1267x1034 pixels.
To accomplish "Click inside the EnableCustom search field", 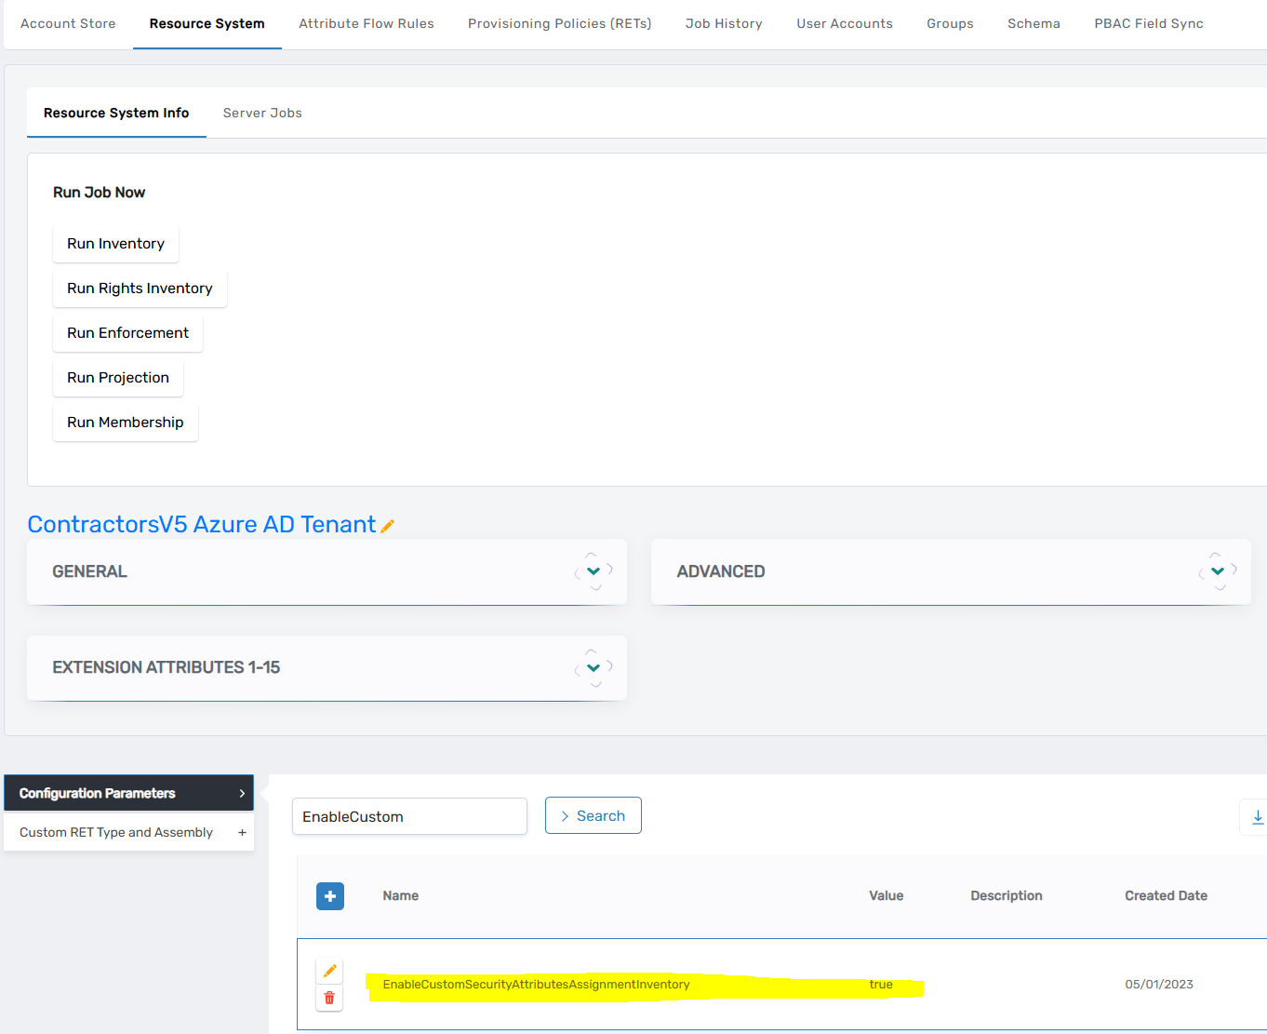I will click(409, 816).
